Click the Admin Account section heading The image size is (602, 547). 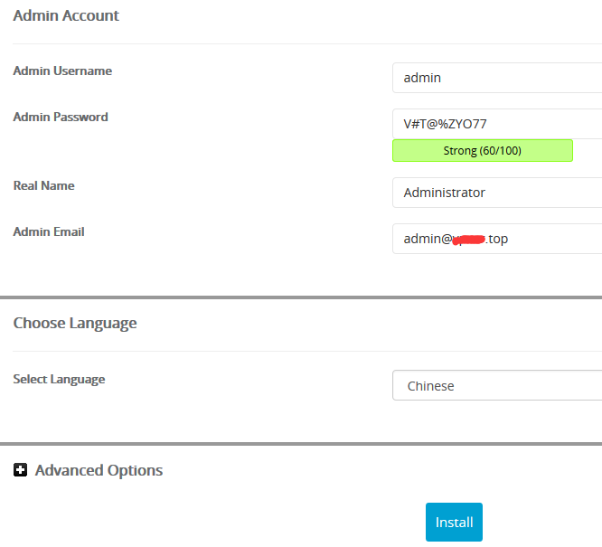66,15
